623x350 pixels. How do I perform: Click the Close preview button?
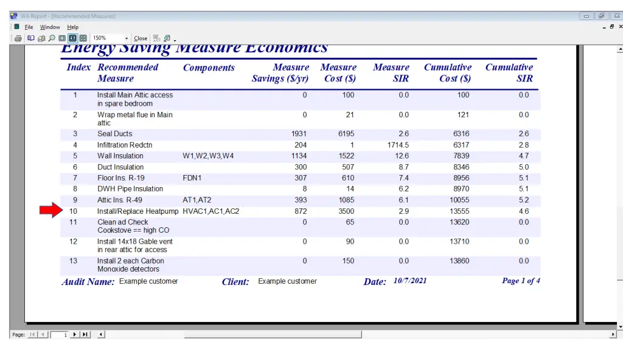tap(141, 38)
